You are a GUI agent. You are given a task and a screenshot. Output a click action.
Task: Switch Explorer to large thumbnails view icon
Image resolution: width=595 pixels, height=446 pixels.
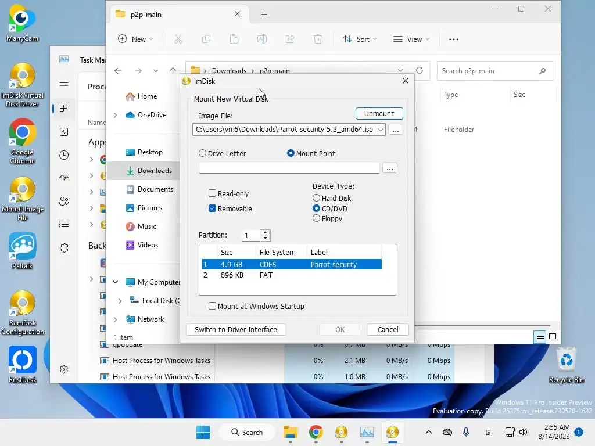[553, 337]
